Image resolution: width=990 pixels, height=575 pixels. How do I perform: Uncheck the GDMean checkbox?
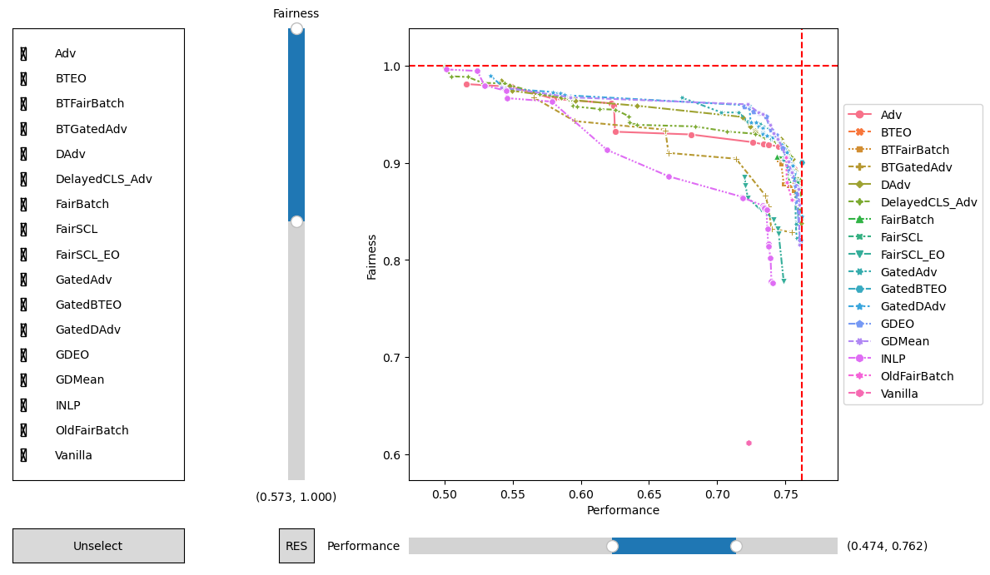pos(23,380)
